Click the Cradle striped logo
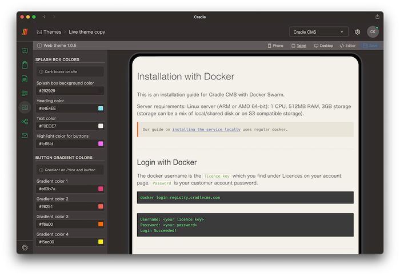This screenshot has height=276, width=400. (25, 32)
